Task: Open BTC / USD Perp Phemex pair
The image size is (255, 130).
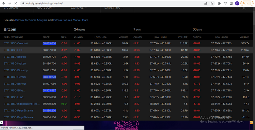Action: (18, 117)
